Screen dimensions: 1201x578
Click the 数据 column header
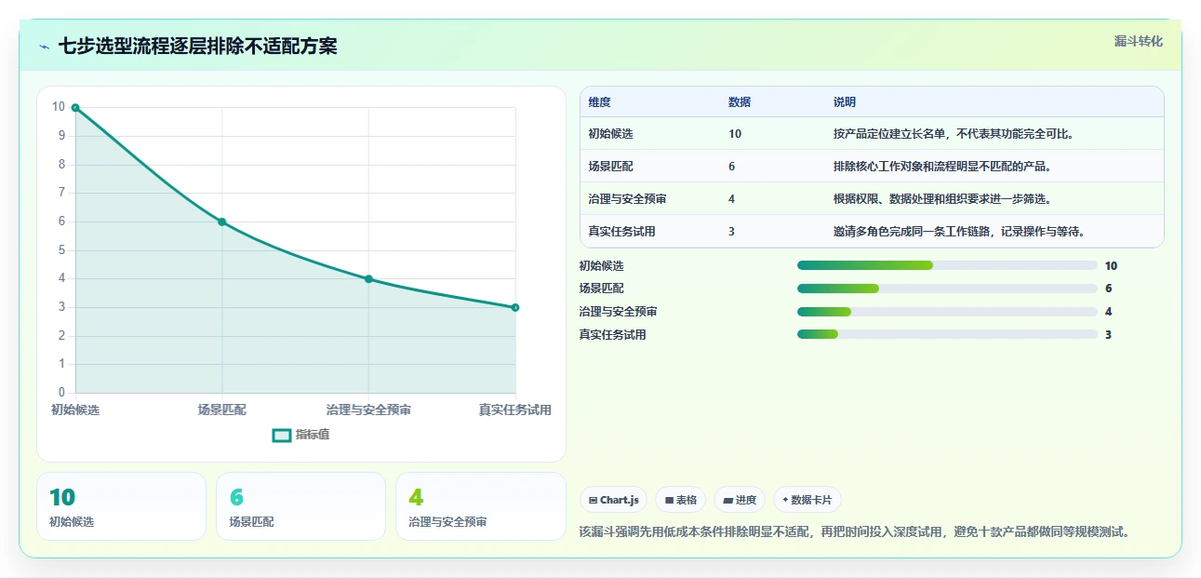click(740, 102)
